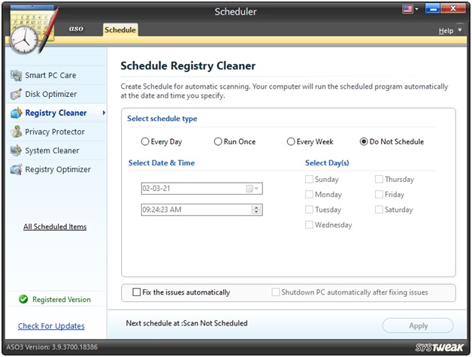Go to System Cleaner schedule section
This screenshot has width=472, height=357.
click(x=56, y=150)
